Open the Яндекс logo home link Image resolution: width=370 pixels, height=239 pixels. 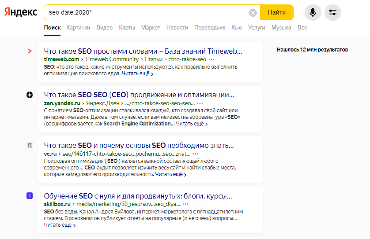pyautogui.click(x=21, y=12)
